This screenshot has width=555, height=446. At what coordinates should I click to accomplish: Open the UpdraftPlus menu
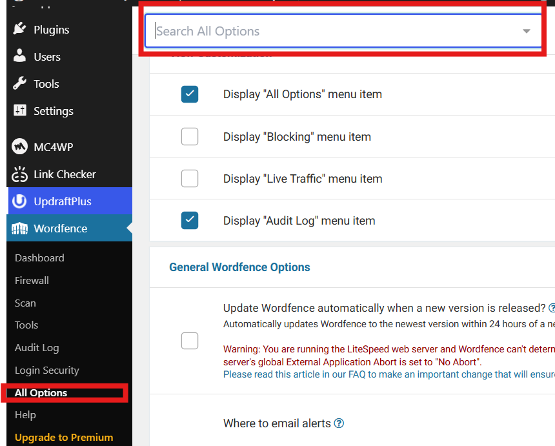pyautogui.click(x=70, y=201)
